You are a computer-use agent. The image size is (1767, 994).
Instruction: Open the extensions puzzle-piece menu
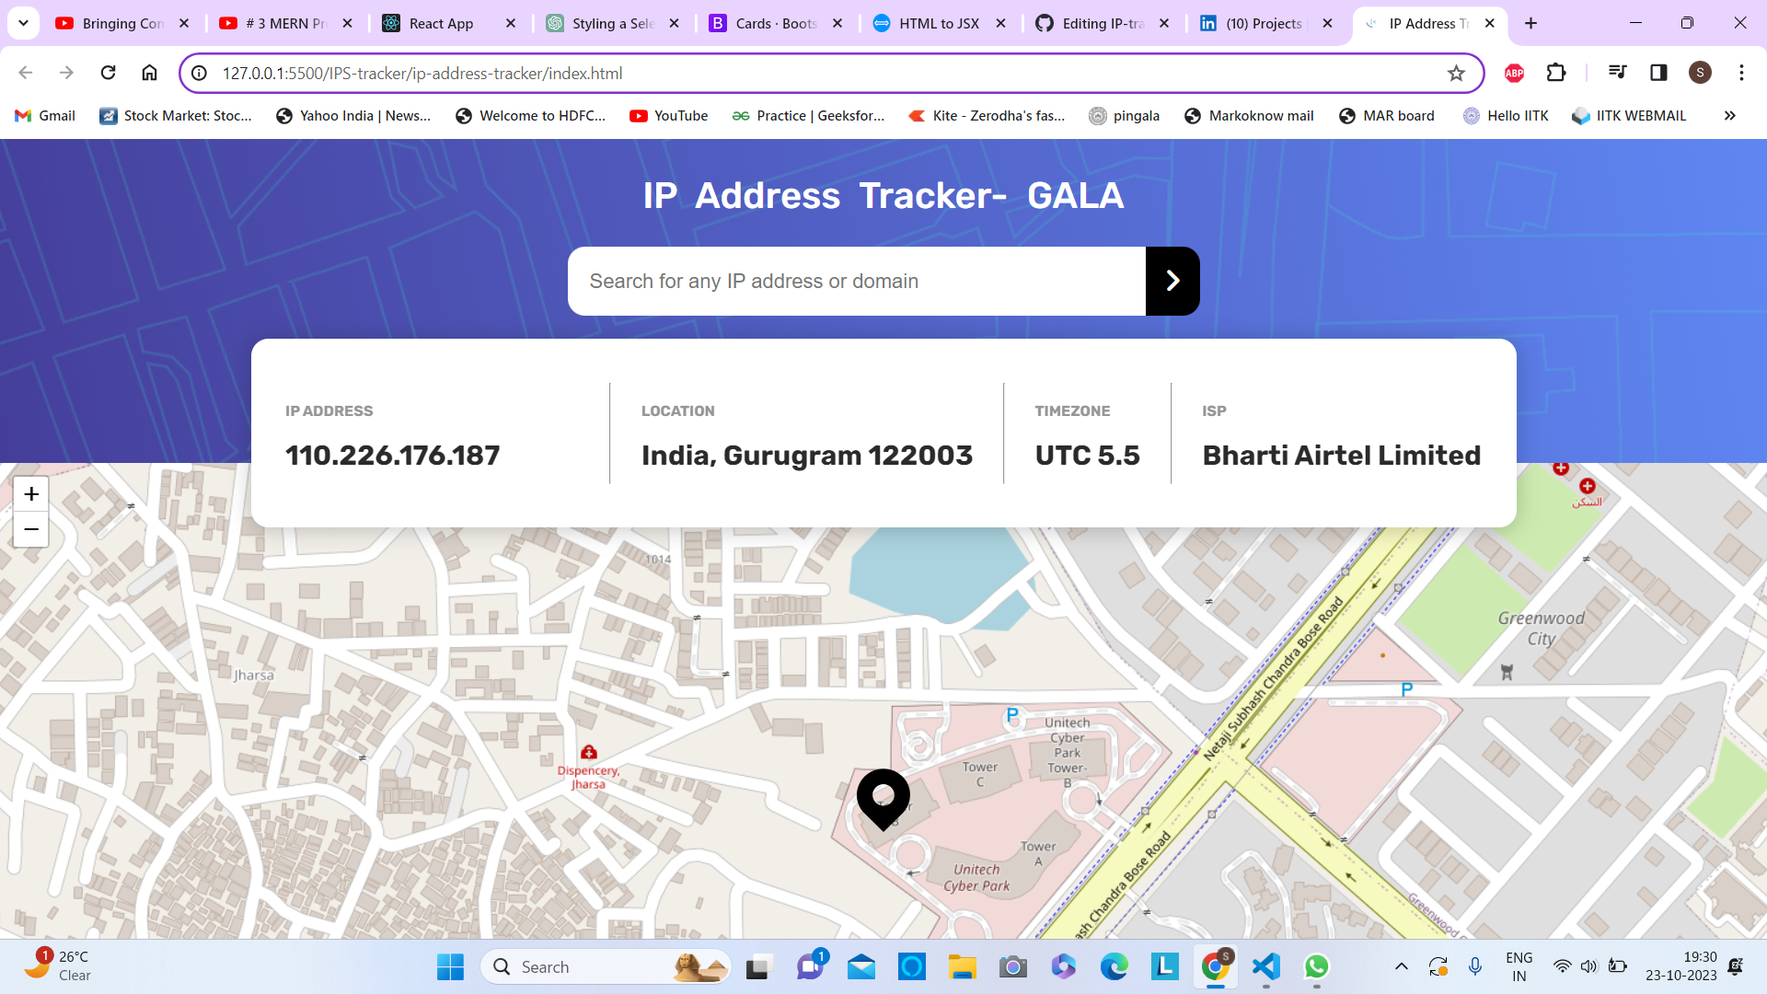(x=1556, y=73)
